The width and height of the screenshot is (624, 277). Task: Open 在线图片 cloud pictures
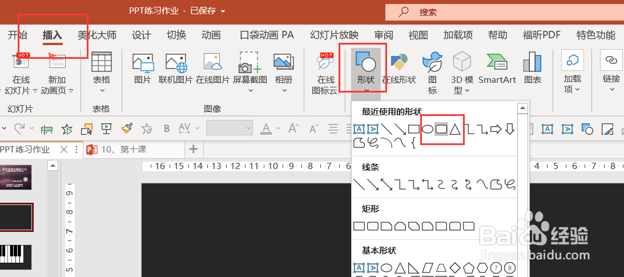(x=212, y=67)
